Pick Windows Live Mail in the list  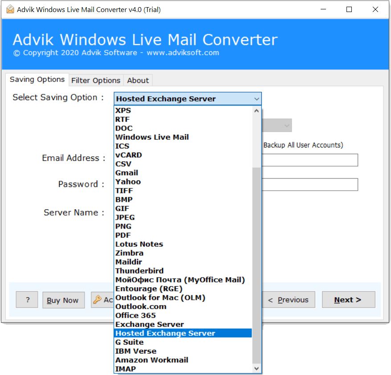click(183, 137)
